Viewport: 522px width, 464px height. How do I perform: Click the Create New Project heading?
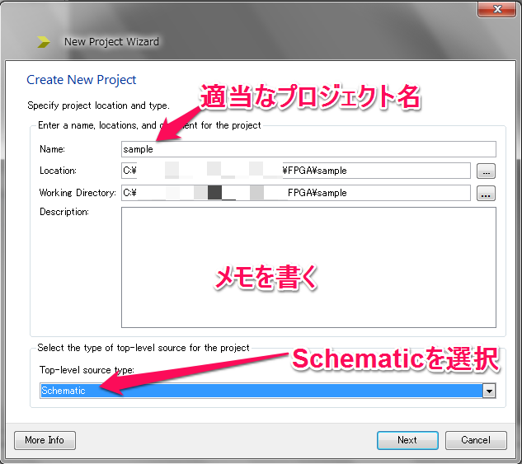tap(82, 80)
